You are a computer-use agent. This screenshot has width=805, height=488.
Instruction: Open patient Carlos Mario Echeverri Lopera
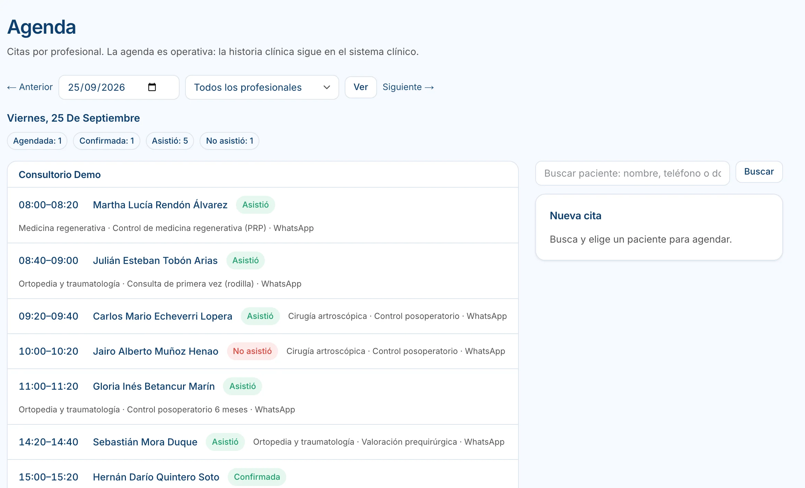coord(162,316)
